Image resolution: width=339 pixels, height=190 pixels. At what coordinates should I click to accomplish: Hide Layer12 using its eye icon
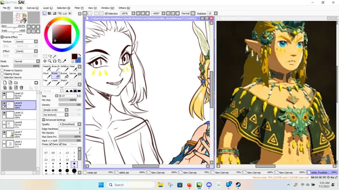pyautogui.click(x=4, y=93)
